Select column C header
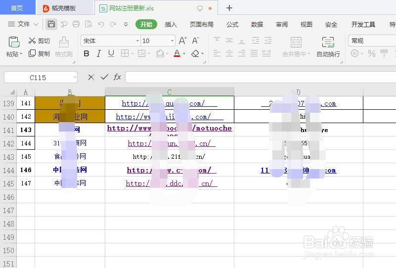This screenshot has width=396, height=268. click(170, 92)
